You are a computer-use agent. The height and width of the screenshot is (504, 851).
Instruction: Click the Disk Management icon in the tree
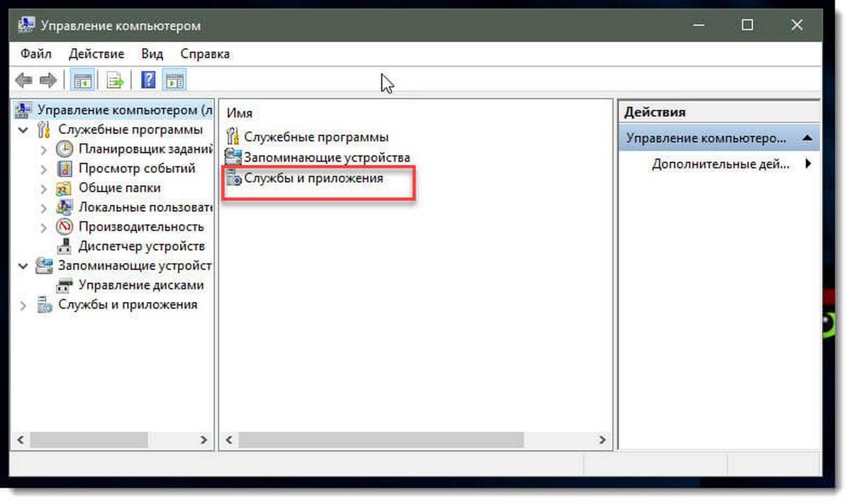click(x=65, y=285)
